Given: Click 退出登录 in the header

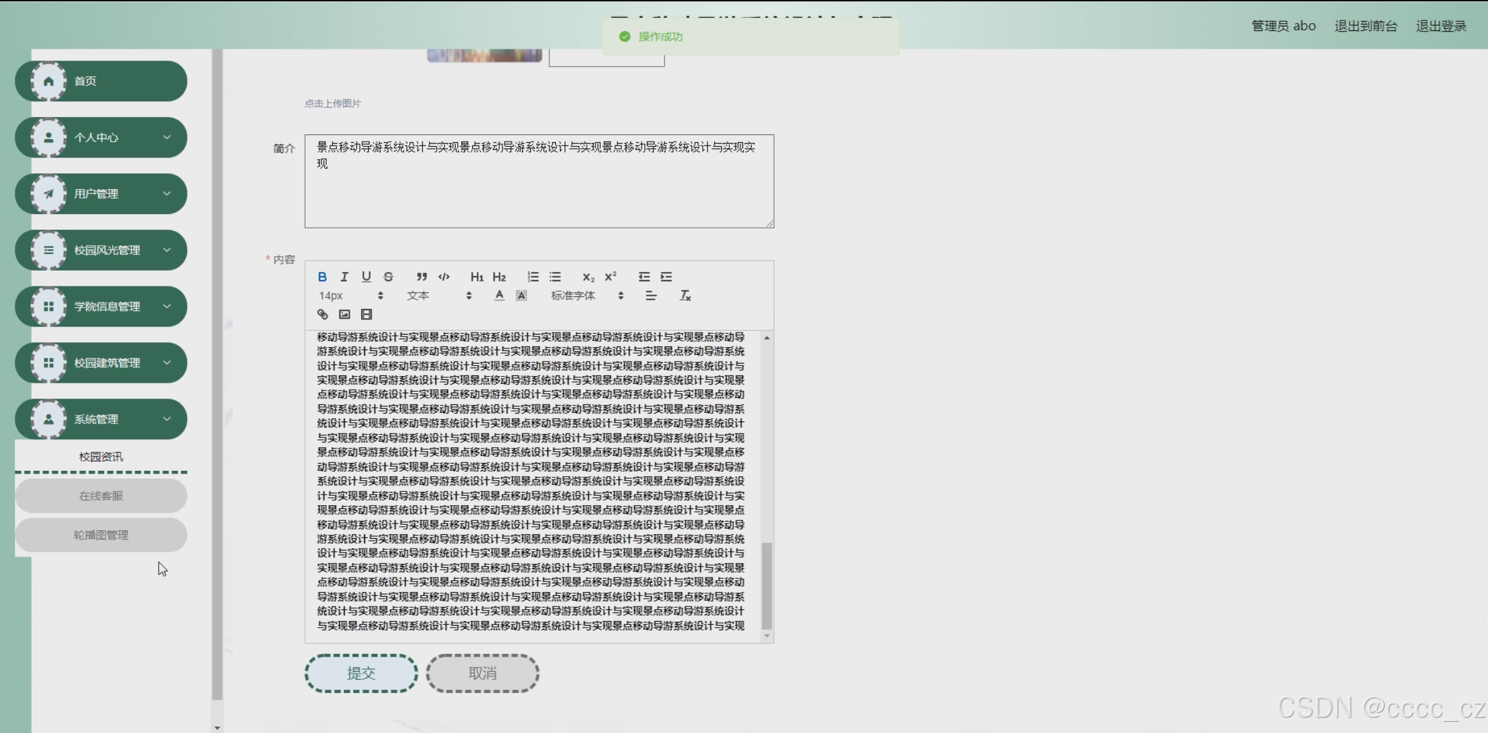Looking at the screenshot, I should pyautogui.click(x=1441, y=26).
